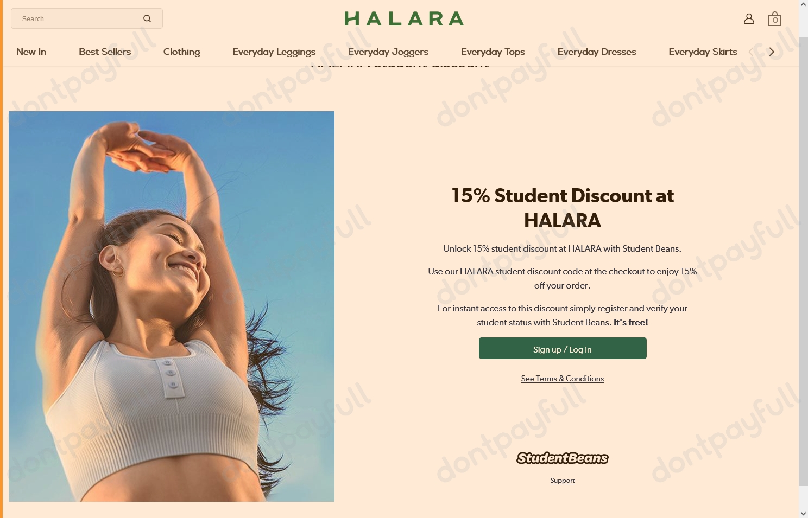Focus the Search input field

[x=79, y=18]
